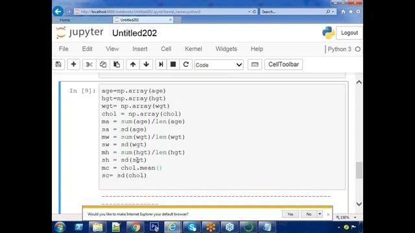Switch to the Home browser tab
The image size is (415, 233).
[82, 20]
